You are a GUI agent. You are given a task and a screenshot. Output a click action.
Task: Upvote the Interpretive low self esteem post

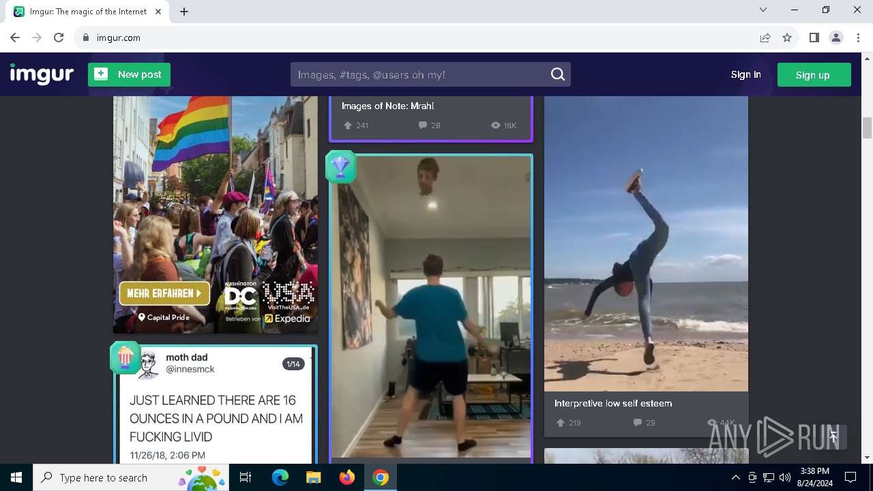(x=561, y=423)
